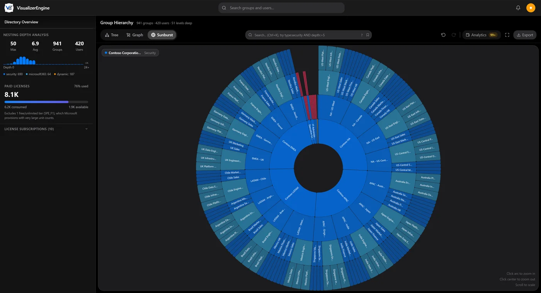Open the Directory Overview panel tab
This screenshot has height=293, width=541.
click(21, 22)
